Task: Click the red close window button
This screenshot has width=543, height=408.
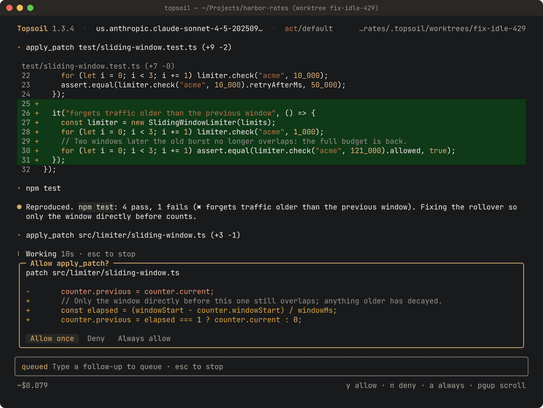Action: pyautogui.click(x=10, y=8)
